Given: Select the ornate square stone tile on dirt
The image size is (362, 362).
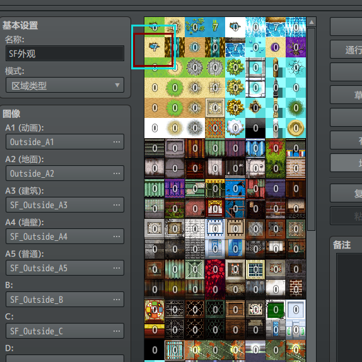Looking at the screenshot, I should (x=215, y=108).
